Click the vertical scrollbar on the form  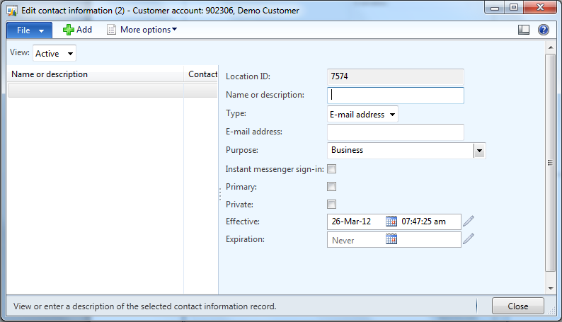(550, 163)
